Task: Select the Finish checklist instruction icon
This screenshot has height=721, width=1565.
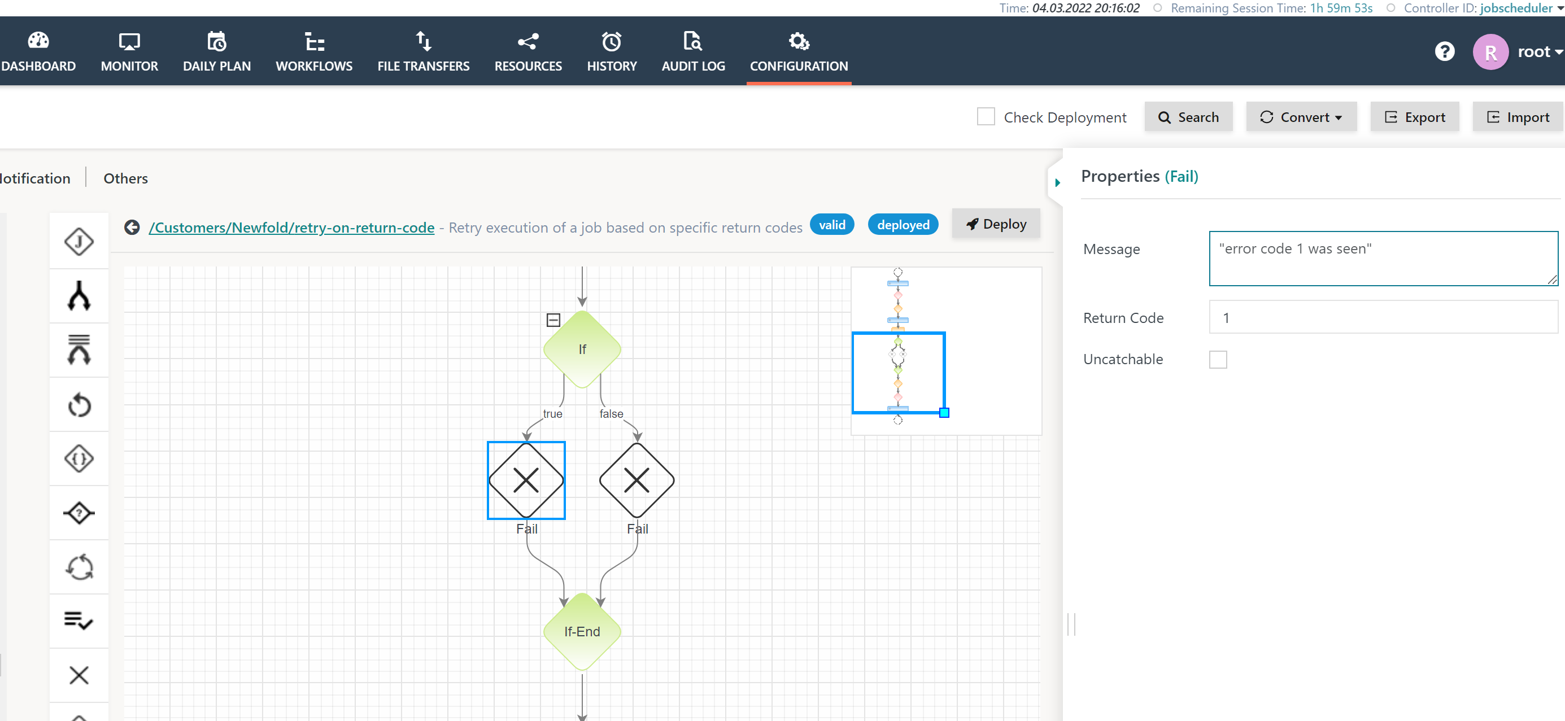Action: pyautogui.click(x=79, y=620)
